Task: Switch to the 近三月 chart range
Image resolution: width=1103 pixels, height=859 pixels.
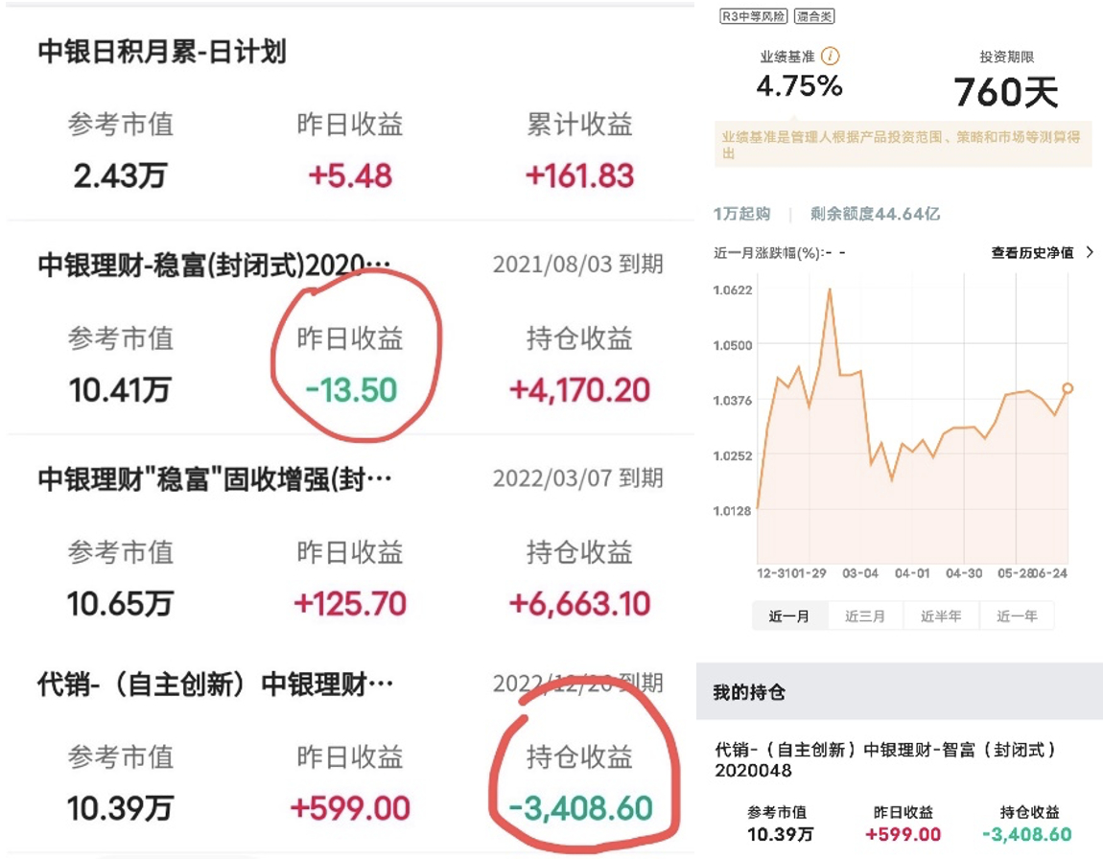Action: click(x=864, y=616)
